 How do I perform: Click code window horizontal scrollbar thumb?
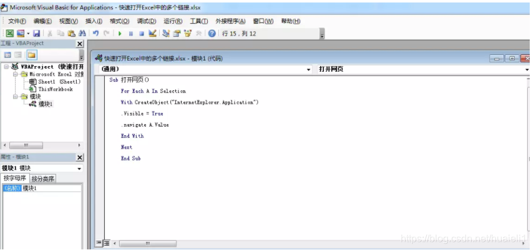tap(148, 243)
